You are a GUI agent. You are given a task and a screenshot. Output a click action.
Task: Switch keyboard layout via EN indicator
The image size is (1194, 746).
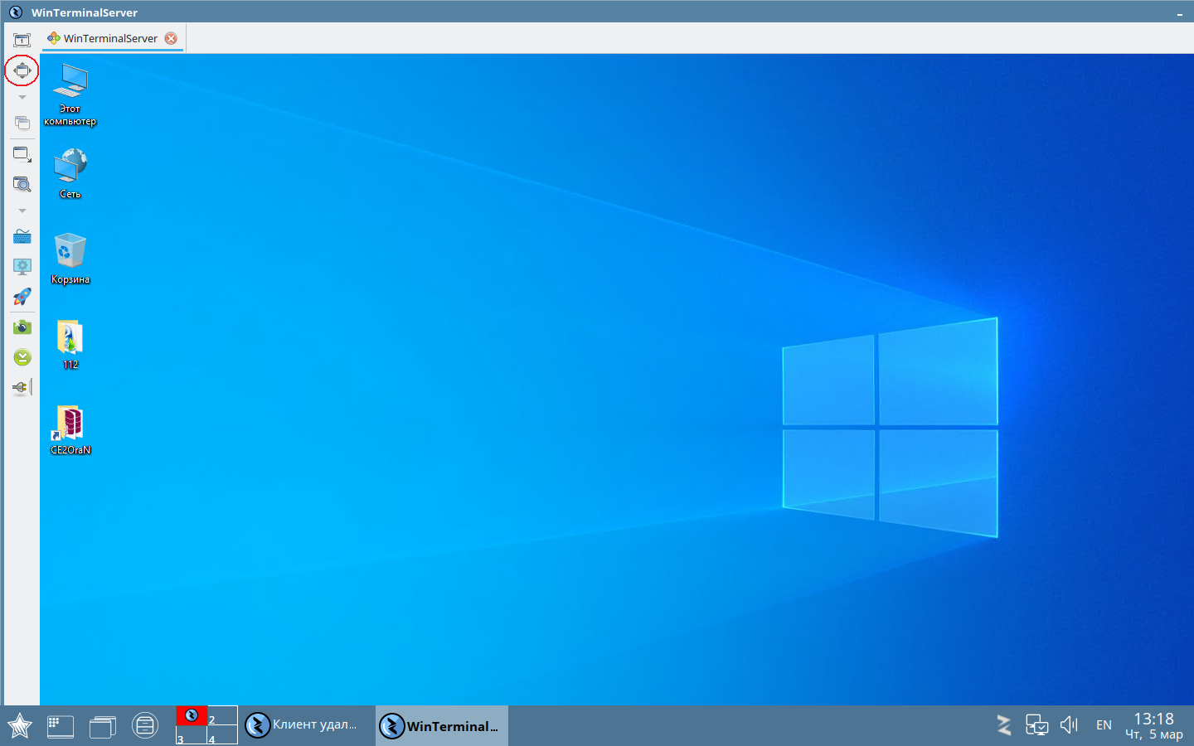pos(1104,725)
